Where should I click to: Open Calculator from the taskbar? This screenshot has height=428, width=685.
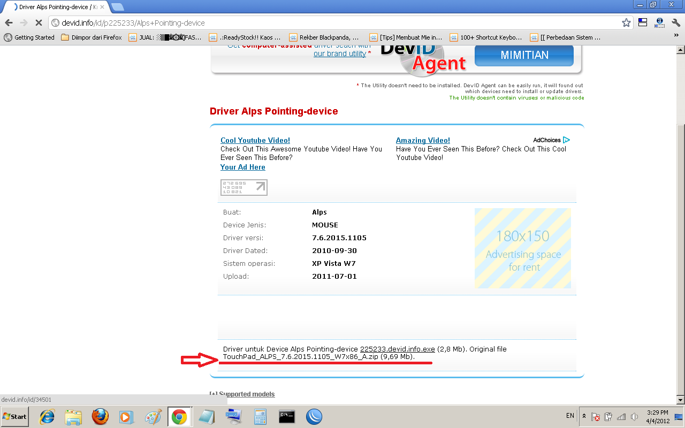tap(260, 416)
